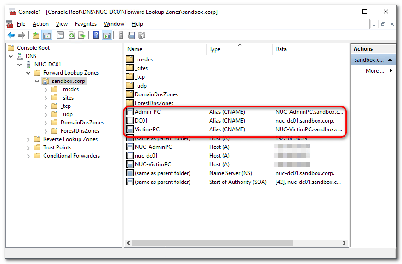Collapse the sandbox.corp tree node
The height and width of the screenshot is (264, 402).
tap(37, 81)
